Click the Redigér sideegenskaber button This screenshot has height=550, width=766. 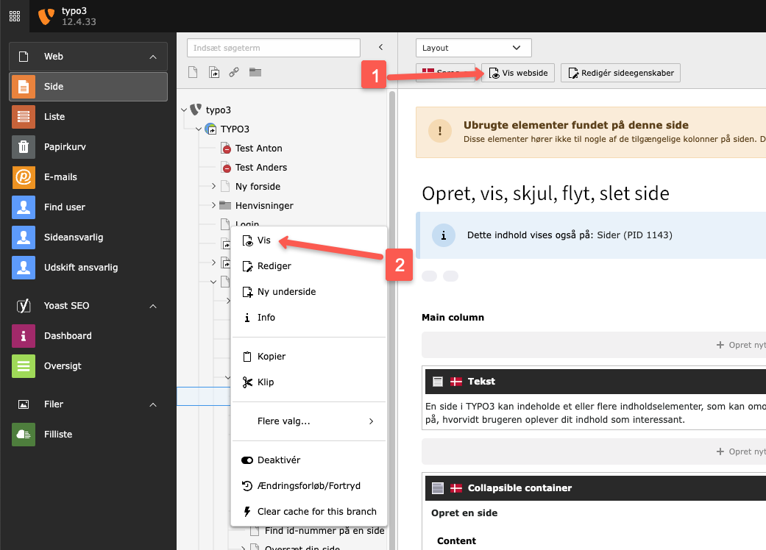coord(620,73)
